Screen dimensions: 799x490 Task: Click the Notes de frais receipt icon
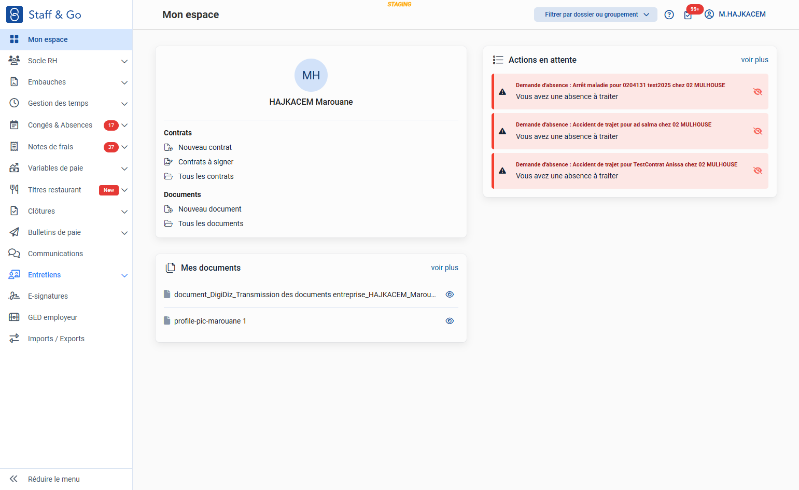pyautogui.click(x=15, y=147)
